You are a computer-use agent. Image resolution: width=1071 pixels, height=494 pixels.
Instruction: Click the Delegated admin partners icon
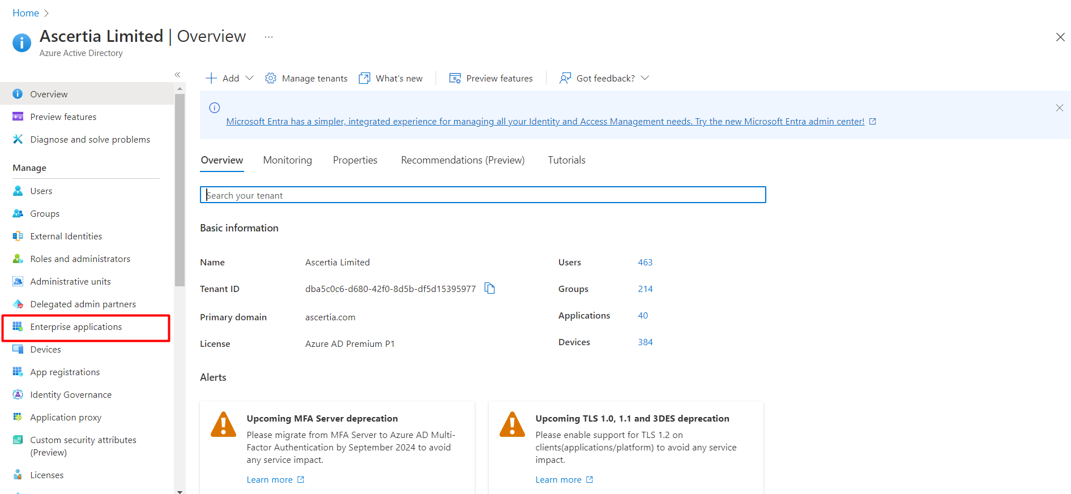tap(18, 304)
